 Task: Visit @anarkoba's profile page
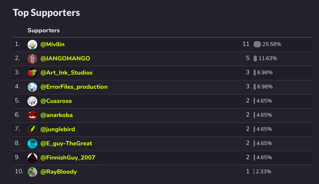click(x=57, y=115)
